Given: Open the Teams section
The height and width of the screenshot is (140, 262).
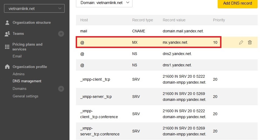Looking at the screenshot, I should [x=18, y=33].
